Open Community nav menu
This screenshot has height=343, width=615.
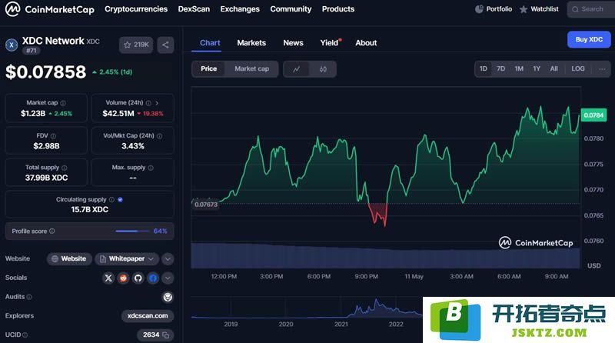click(291, 9)
